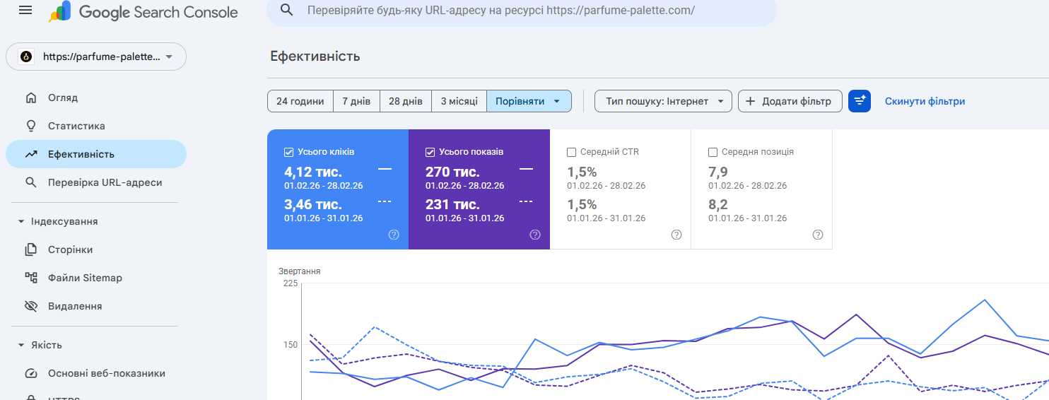Viewport: 1049px width, 400px height.
Task: Click the 4,12 тис. clicks value
Action: click(x=313, y=172)
